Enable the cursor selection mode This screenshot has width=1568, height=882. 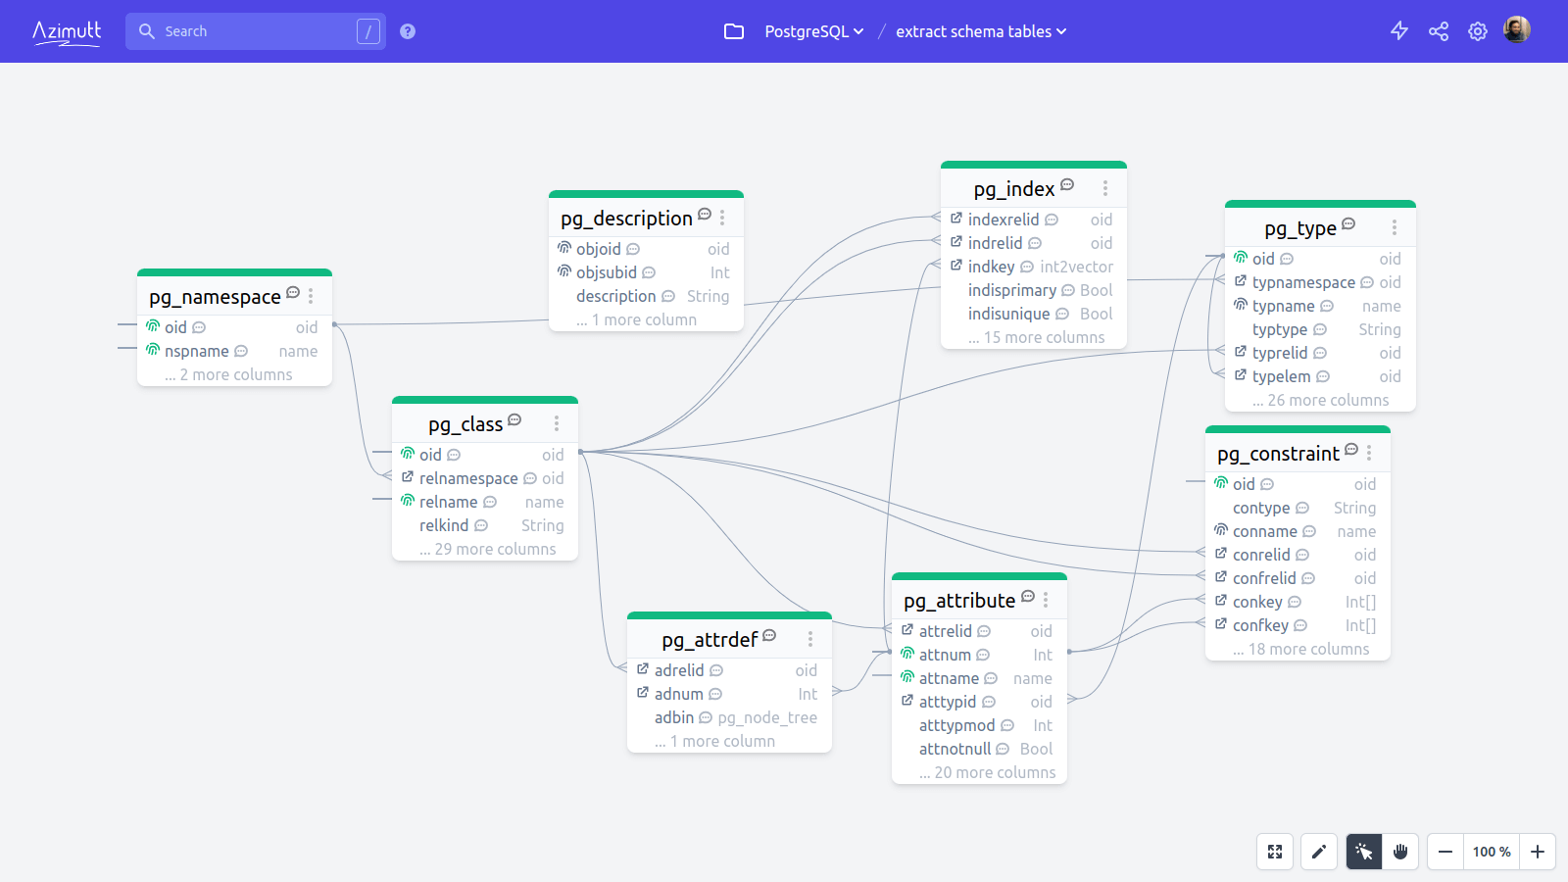click(x=1362, y=852)
